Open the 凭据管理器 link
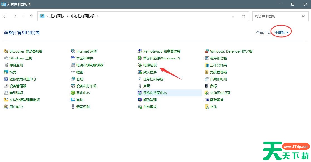The image size is (311, 162). tap(218, 72)
